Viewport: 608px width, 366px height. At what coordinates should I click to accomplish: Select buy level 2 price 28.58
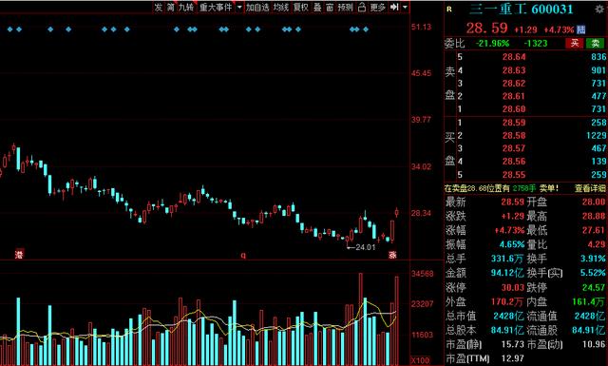pyautogui.click(x=514, y=135)
